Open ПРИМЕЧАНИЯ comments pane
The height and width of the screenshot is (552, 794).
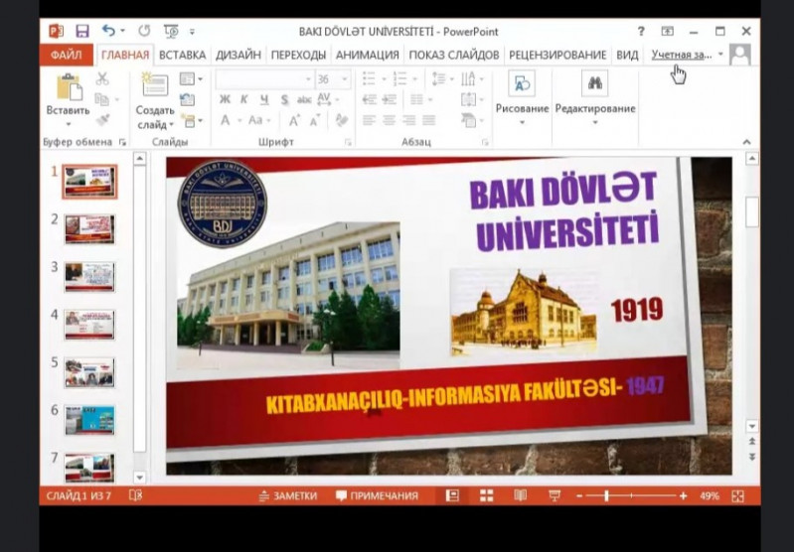(378, 495)
